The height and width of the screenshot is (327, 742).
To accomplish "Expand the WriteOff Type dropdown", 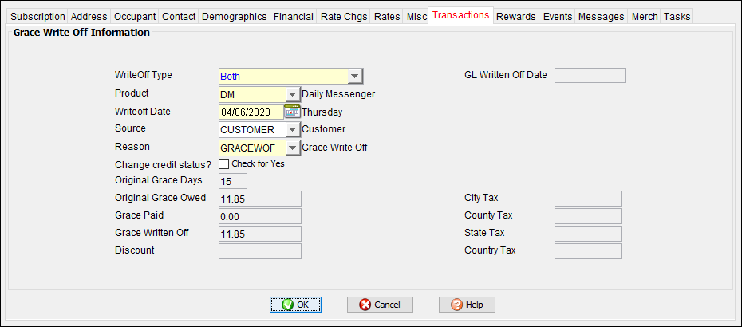I will tap(355, 77).
